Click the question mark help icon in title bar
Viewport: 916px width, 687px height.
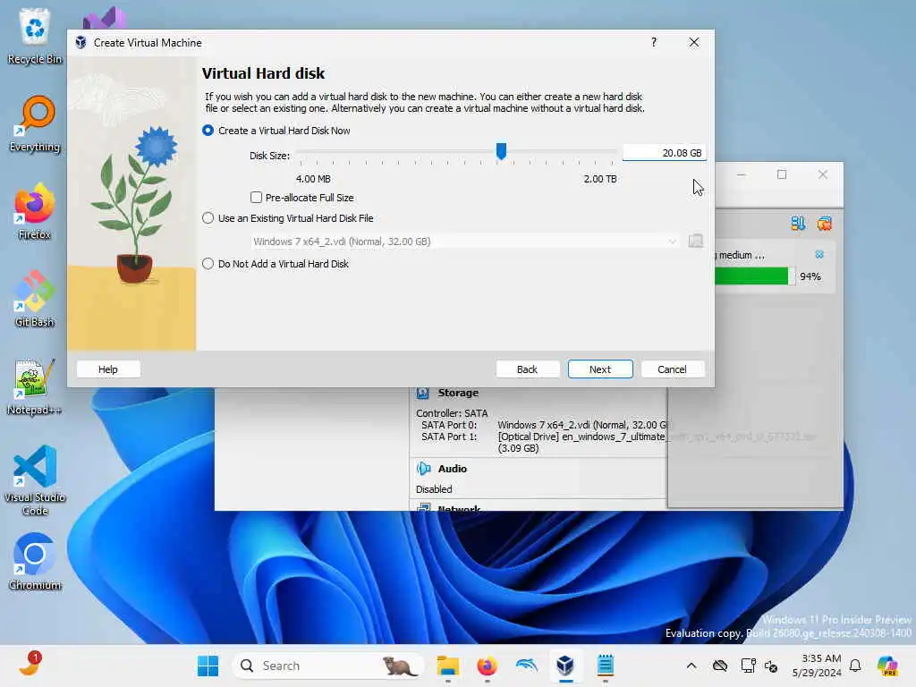[654, 42]
